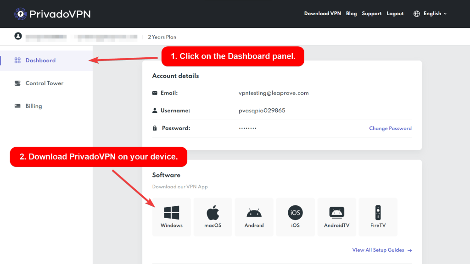Click the Logout link
This screenshot has width=470, height=264.
point(395,14)
